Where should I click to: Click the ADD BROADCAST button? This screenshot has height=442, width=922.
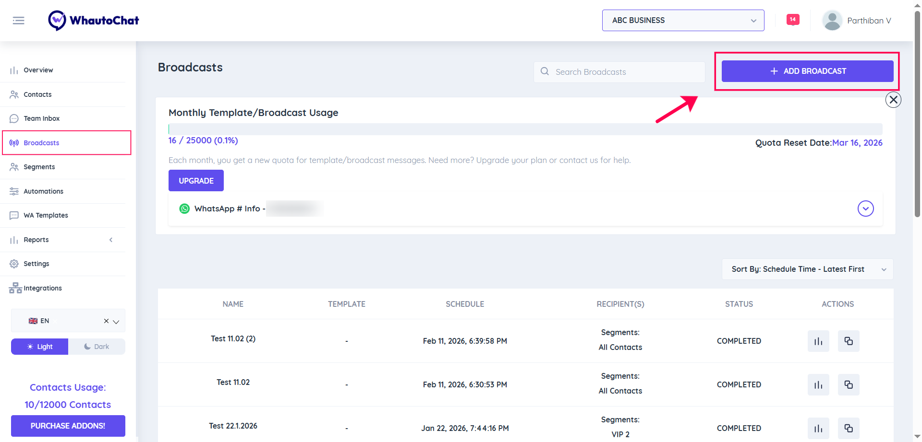[x=807, y=71]
